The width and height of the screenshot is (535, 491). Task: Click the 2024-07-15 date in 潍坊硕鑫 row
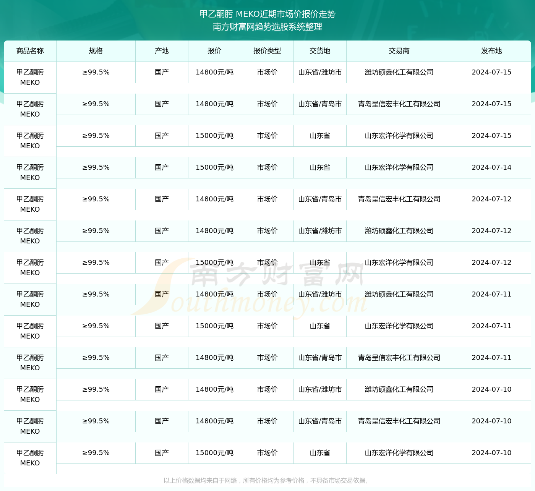click(491, 72)
